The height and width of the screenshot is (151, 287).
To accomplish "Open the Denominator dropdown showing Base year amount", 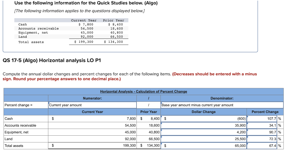I will click(222, 105).
